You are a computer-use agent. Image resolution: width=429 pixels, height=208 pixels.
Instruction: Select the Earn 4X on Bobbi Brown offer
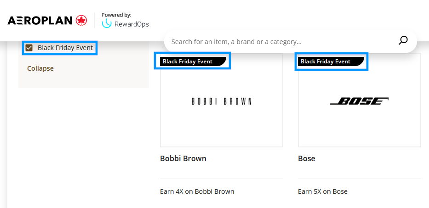(197, 191)
